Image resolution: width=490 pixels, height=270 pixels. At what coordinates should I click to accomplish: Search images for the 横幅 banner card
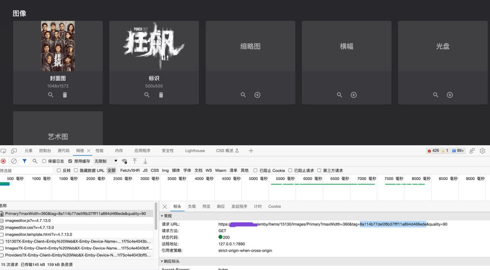coord(340,95)
